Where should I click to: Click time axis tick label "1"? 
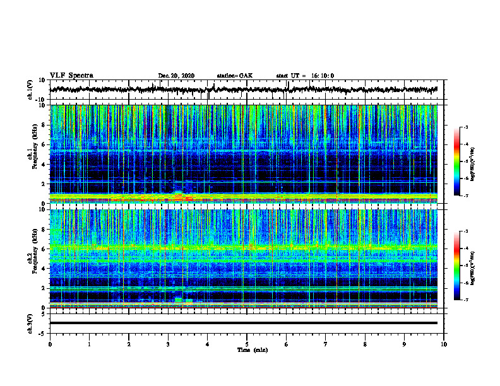pos(89,344)
